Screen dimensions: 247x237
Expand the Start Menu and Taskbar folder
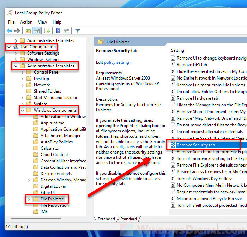pyautogui.click(x=22, y=98)
